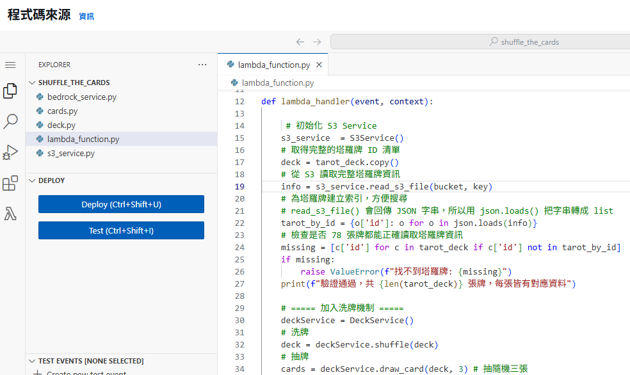The image size is (630, 375).
Task: Click the Python icon of bedrock_service.py
Action: (40, 97)
